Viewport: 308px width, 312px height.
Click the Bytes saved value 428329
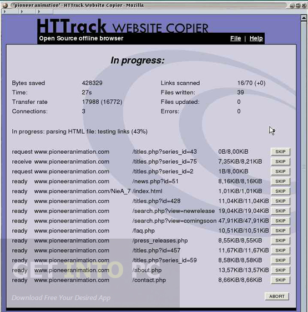click(92, 83)
